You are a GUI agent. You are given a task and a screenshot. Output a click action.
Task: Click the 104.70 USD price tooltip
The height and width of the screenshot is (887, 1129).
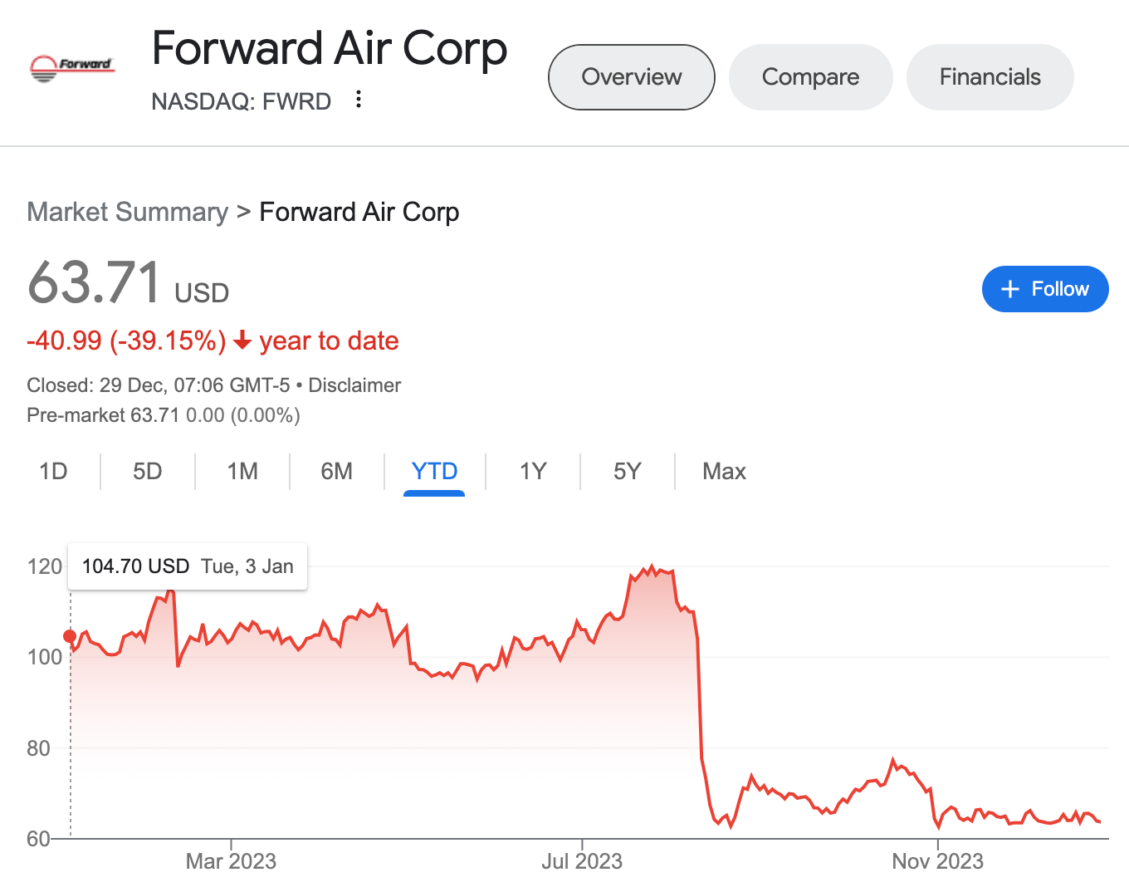(x=188, y=566)
